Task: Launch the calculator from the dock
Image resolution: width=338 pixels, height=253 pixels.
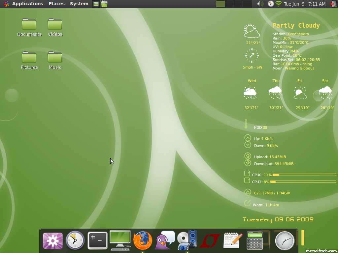Action: pyautogui.click(x=254, y=240)
